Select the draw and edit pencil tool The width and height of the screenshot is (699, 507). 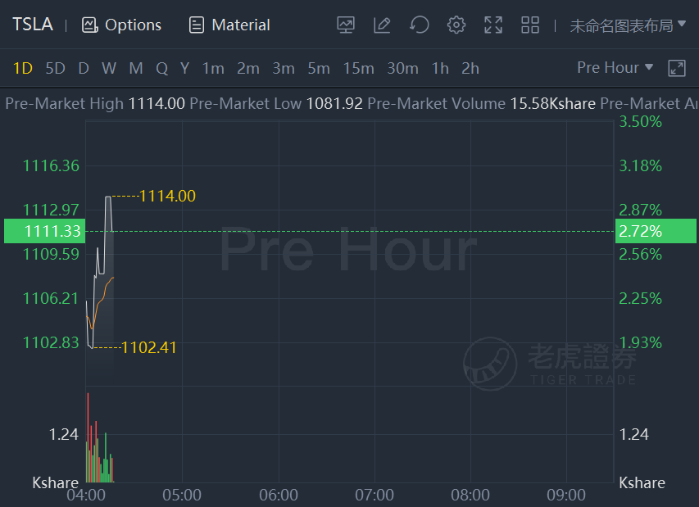382,25
